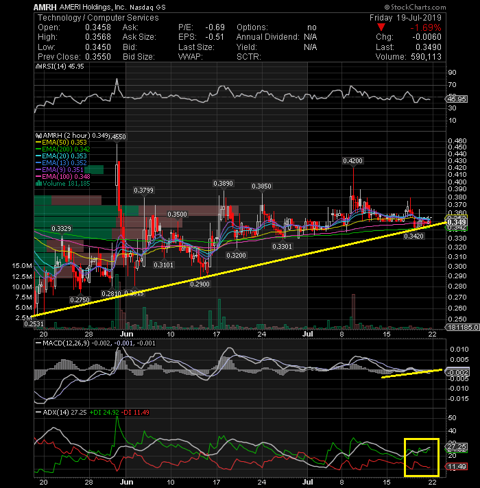Screen dimensions: 480x488
Task: Click the High value 0.3568
Action: pos(98,37)
